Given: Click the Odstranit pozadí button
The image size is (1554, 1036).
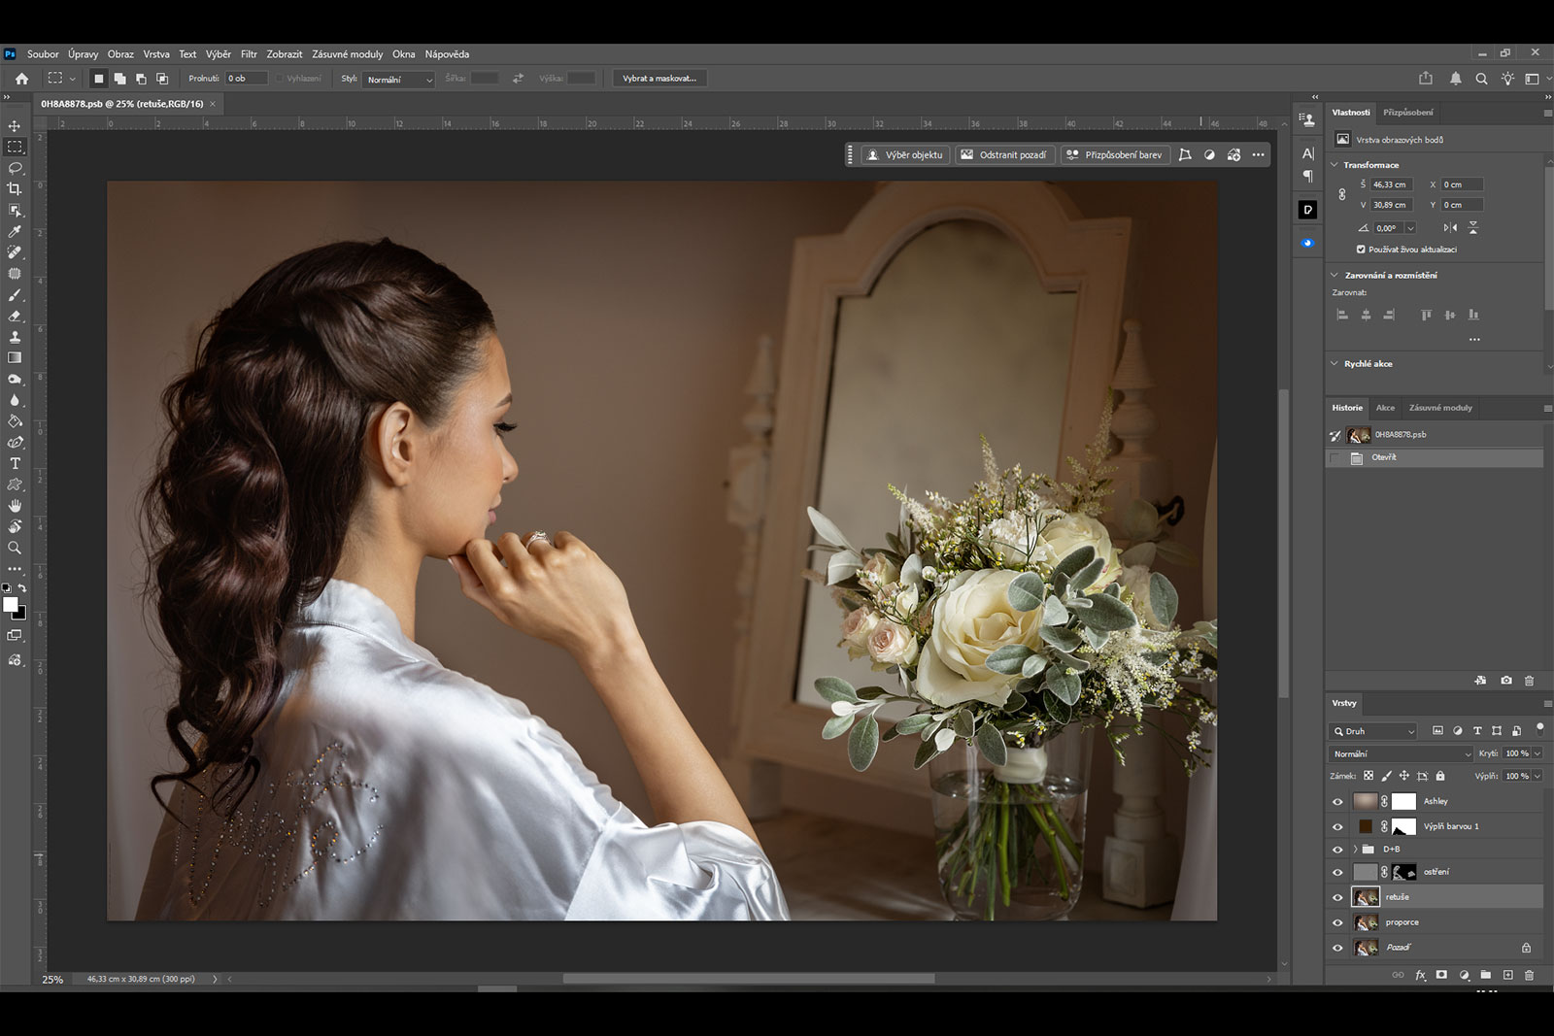Looking at the screenshot, I should pos(1004,154).
